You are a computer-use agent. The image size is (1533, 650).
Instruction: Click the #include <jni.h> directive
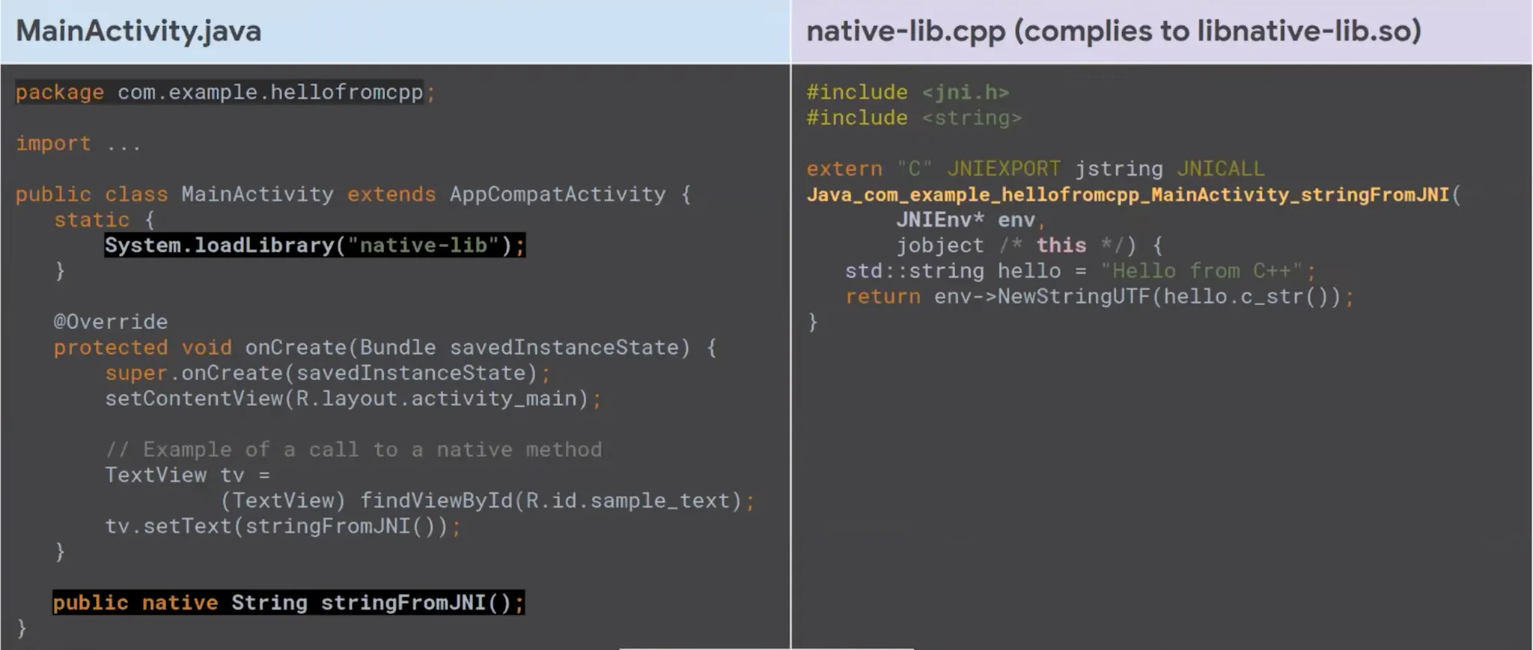point(907,93)
